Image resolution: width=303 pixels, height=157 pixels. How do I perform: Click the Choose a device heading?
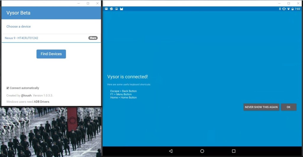pos(19,26)
